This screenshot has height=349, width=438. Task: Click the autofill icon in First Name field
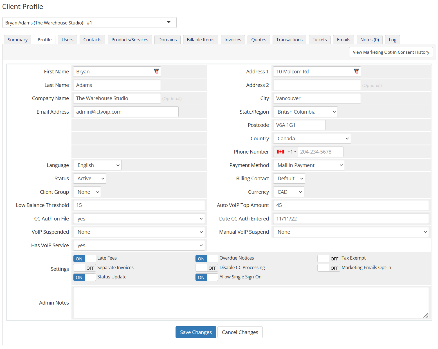(156, 71)
